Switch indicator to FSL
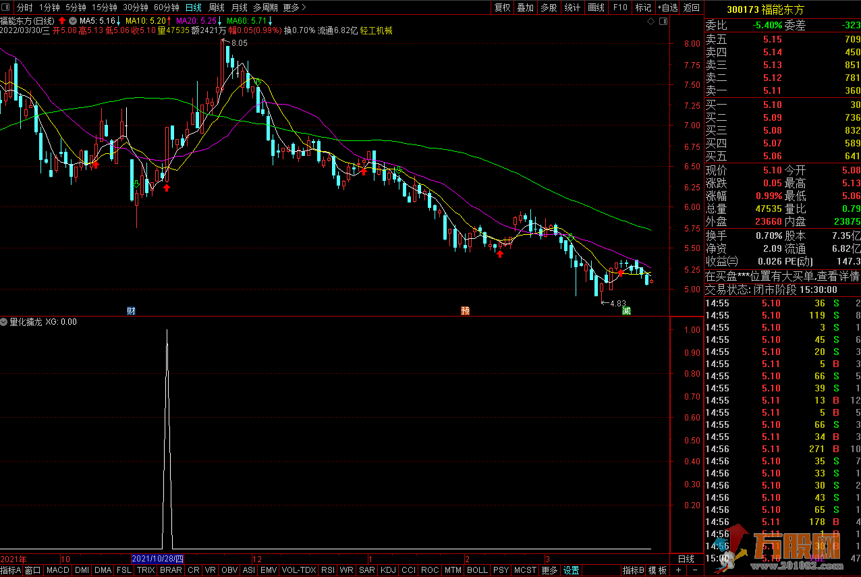Viewport: 861px width, 577px height. pos(124,570)
